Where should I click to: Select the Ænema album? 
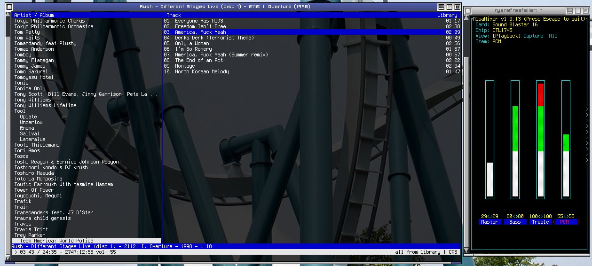point(27,128)
